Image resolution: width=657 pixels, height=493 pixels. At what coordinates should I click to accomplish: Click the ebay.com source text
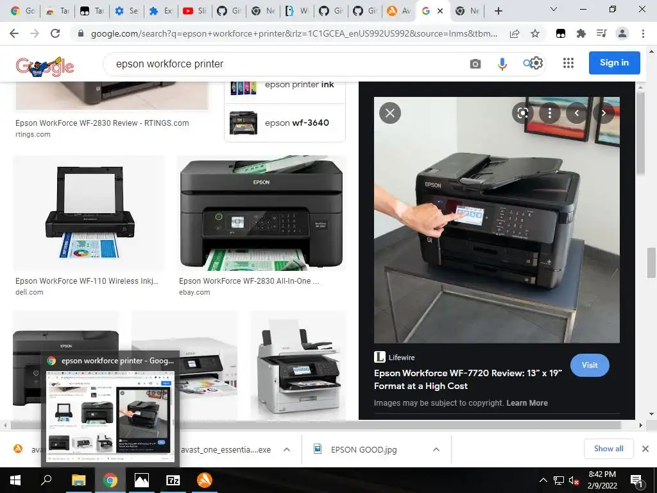click(x=194, y=292)
